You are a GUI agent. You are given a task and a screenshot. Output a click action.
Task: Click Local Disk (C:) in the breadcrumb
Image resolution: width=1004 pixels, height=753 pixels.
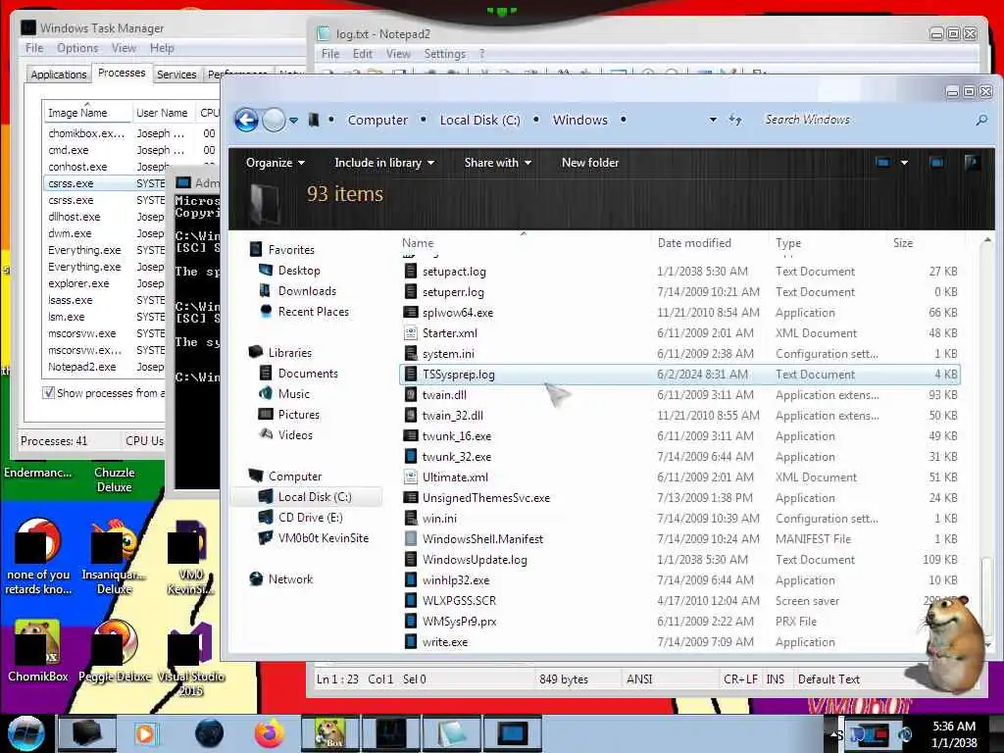pyautogui.click(x=479, y=120)
